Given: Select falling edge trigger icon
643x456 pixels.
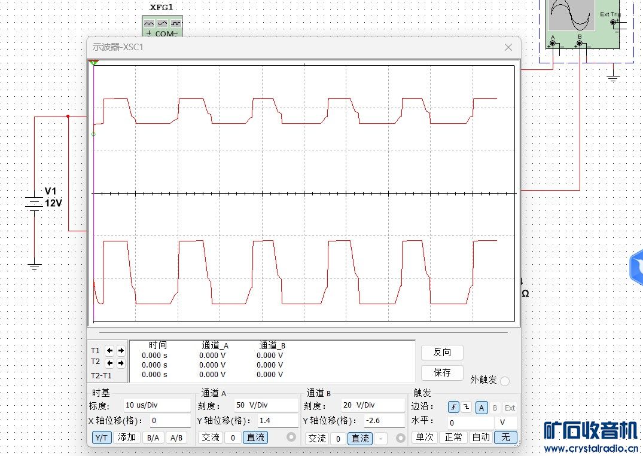Looking at the screenshot, I should (466, 408).
